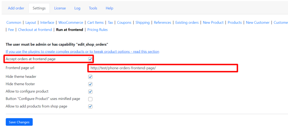Toggle Hide theme footer checkbox
288x129 pixels.
[x=90, y=84]
